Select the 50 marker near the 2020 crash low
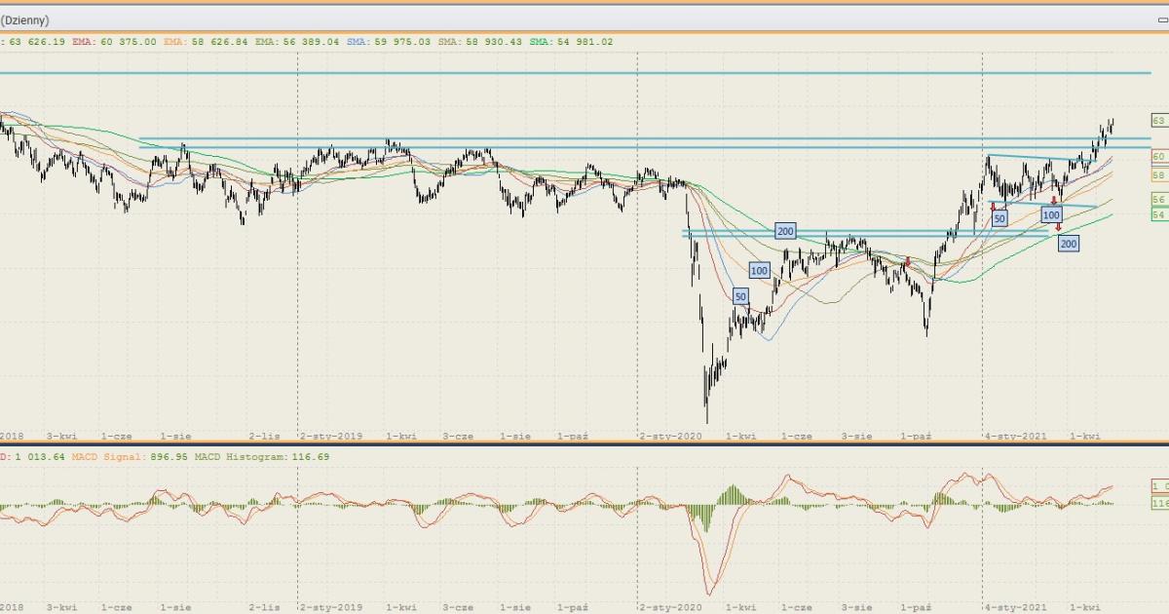Screen dimensions: 1169x614 740,296
